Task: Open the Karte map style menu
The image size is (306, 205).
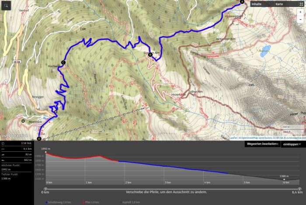Action: coord(279,4)
